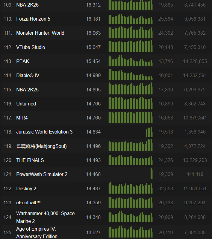Viewport: 212px width, 239px height.
Task: Open the MIR4 game link
Action: [22, 118]
